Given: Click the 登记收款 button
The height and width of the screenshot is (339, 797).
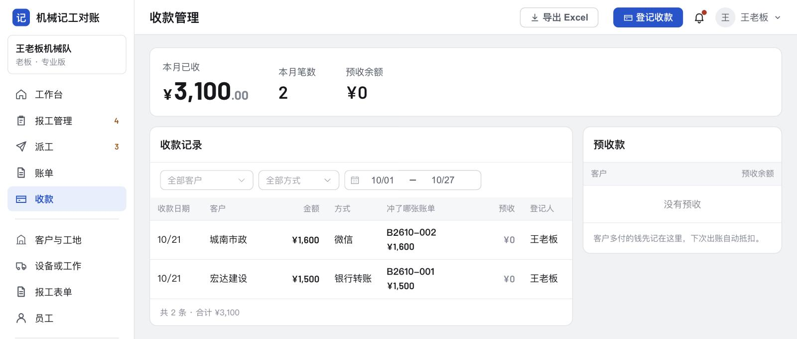Looking at the screenshot, I should point(648,17).
